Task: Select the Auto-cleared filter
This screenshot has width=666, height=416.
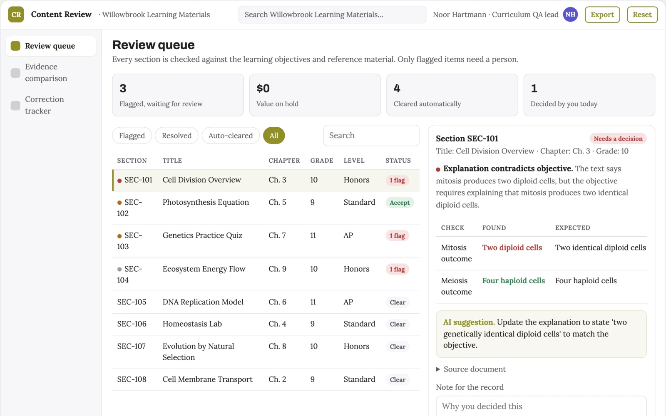Action: [x=231, y=136]
